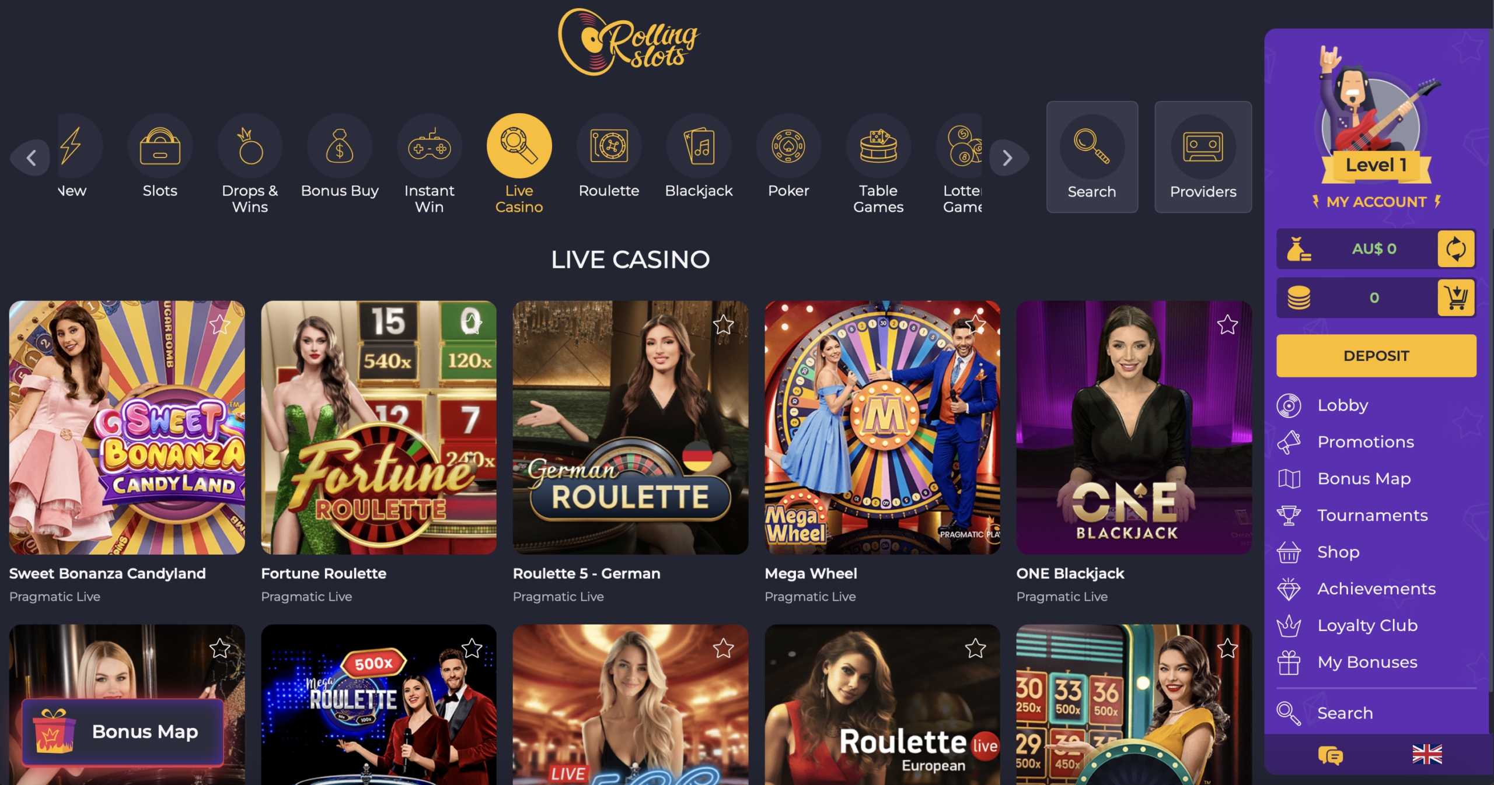The height and width of the screenshot is (785, 1494).
Task: Open the Providers cassette icon
Action: pyautogui.click(x=1203, y=146)
